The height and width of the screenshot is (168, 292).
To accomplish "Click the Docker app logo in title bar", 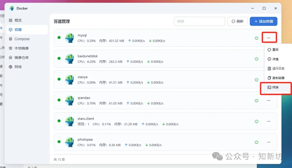I will [x=12, y=8].
